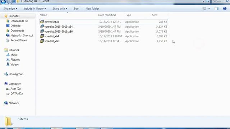
Task: Open Desktop in the navigation pane
Action: (15, 26)
